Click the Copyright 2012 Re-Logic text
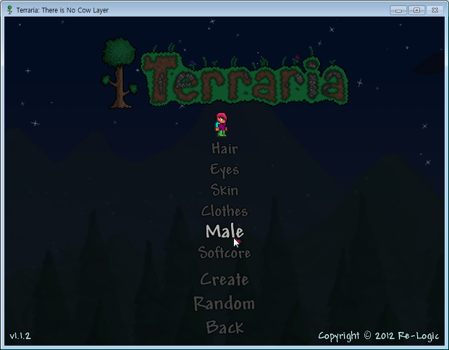The width and height of the screenshot is (449, 350). (379, 336)
